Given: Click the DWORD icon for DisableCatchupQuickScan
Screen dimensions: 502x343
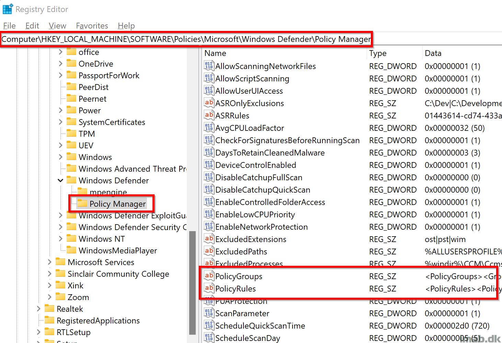Looking at the screenshot, I should click(209, 190).
